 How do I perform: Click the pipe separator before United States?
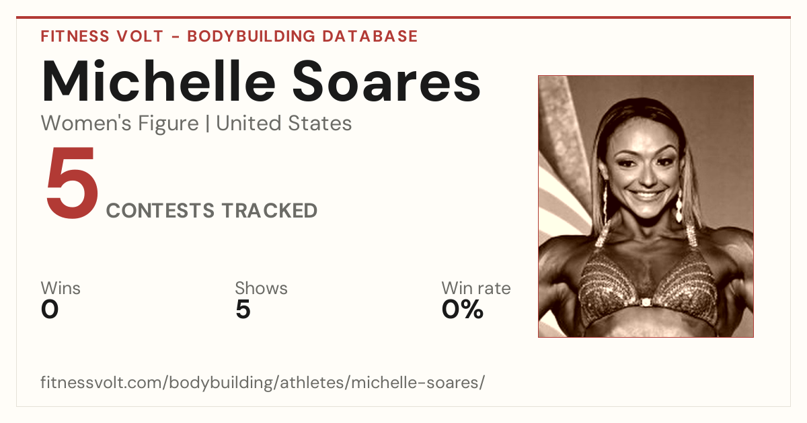point(207,124)
